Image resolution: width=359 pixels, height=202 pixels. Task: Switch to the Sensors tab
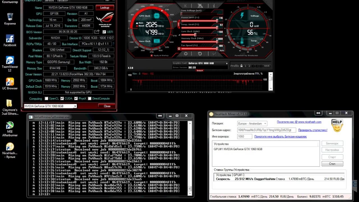(x=49, y=1)
